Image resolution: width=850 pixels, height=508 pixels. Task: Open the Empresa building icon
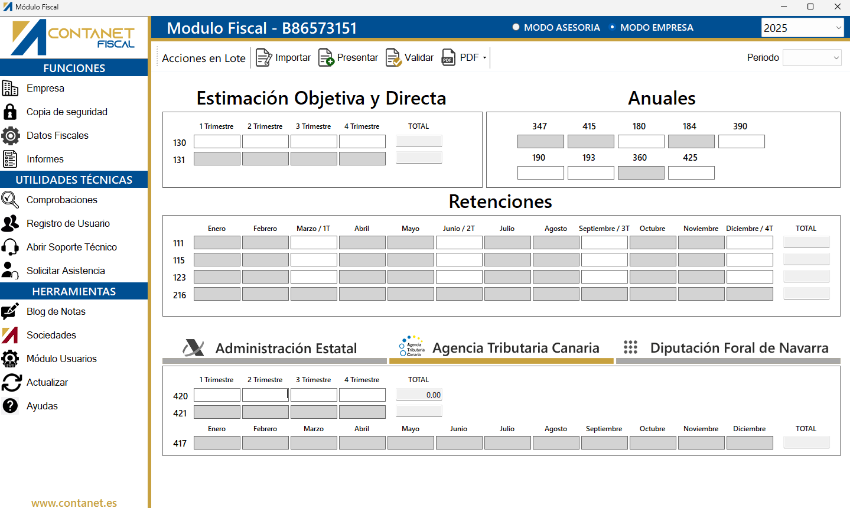(10, 88)
